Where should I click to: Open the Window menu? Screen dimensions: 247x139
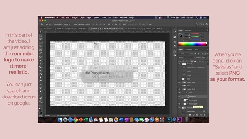[123, 17]
